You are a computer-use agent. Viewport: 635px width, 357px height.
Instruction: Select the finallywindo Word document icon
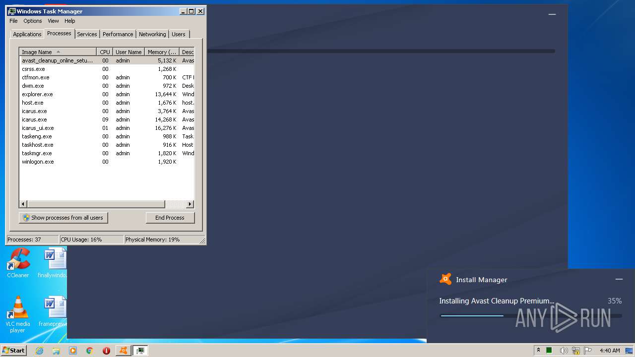click(x=53, y=263)
